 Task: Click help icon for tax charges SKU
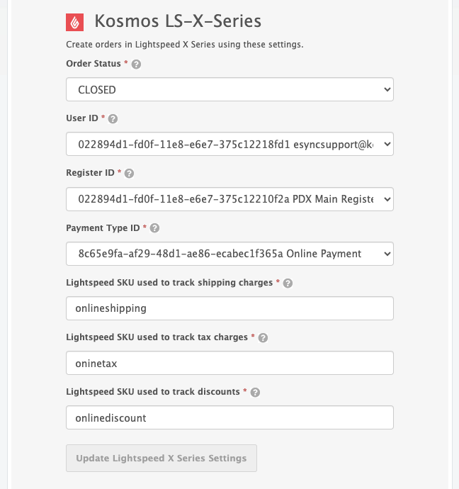(263, 337)
